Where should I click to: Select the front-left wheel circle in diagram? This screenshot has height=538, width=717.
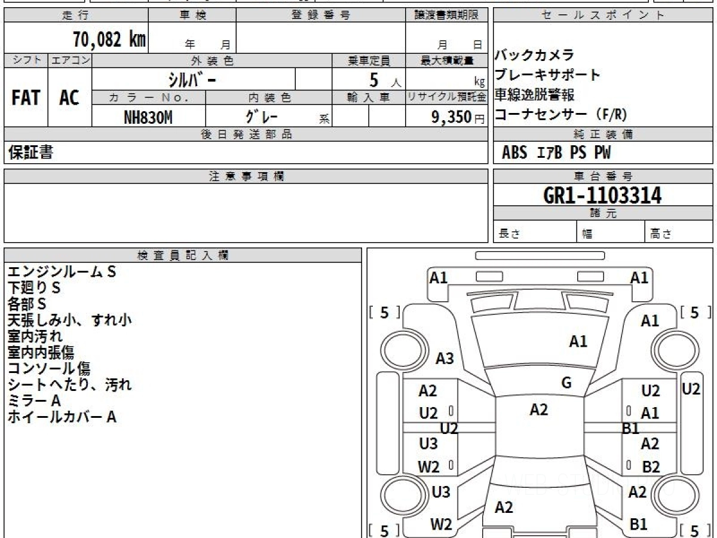400,348
